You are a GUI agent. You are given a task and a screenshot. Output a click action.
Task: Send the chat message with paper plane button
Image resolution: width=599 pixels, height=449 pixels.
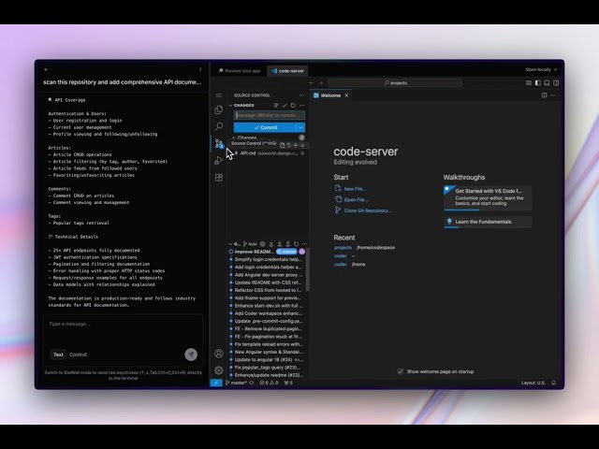[191, 355]
